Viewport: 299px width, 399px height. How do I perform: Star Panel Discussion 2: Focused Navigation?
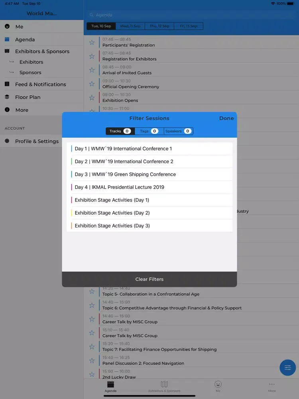tap(92, 361)
